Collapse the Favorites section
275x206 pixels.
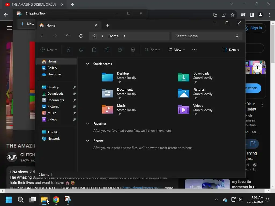tap(88, 123)
